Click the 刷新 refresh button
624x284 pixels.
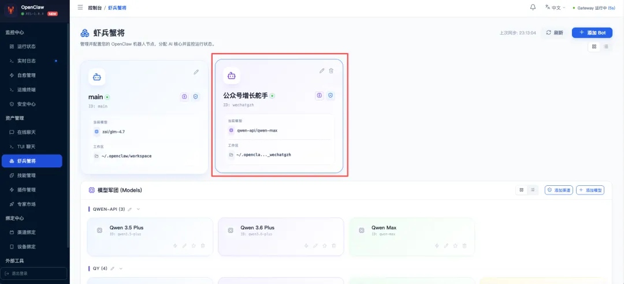click(x=555, y=33)
